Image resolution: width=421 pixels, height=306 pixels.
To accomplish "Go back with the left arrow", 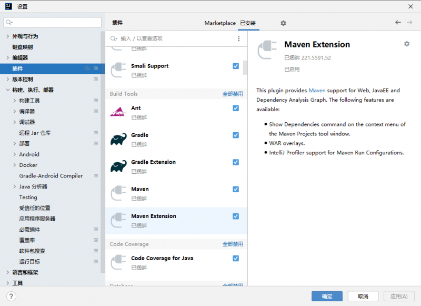I will click(x=398, y=22).
